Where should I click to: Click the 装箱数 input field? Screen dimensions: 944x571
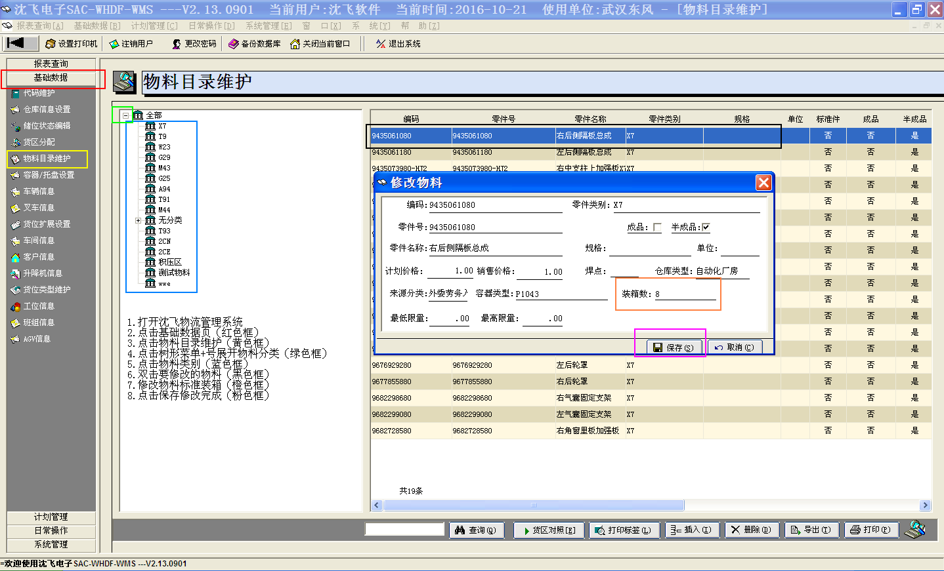coord(685,294)
